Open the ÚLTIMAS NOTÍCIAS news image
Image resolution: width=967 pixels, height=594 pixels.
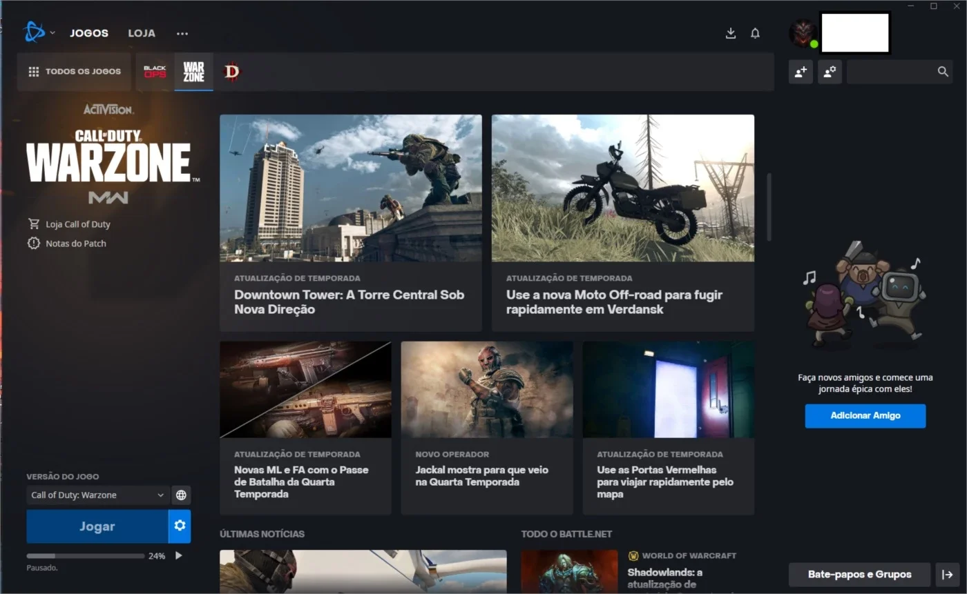[x=363, y=572]
